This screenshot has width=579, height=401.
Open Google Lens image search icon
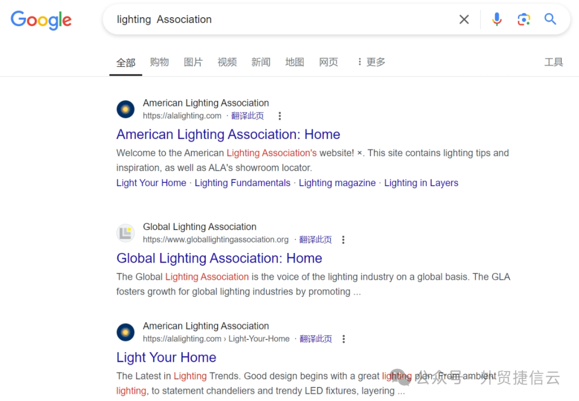(x=524, y=19)
